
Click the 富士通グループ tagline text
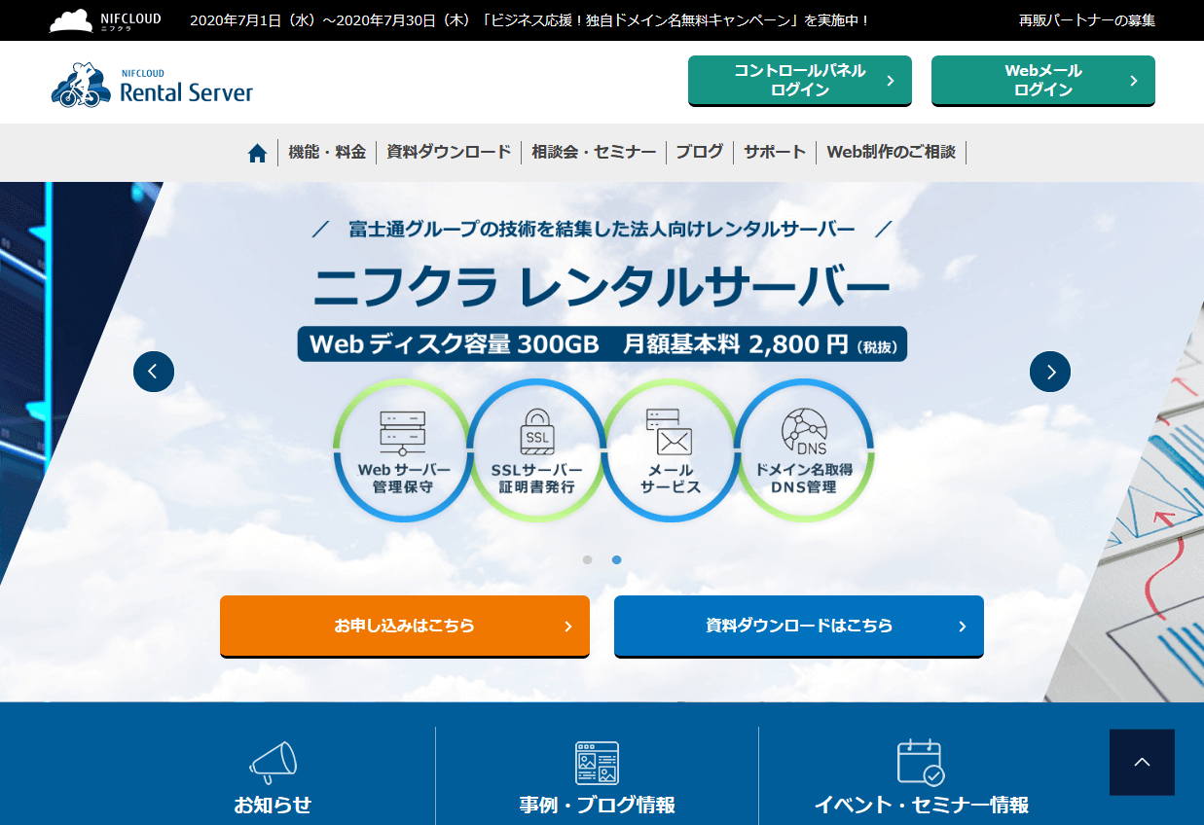pyautogui.click(x=602, y=230)
